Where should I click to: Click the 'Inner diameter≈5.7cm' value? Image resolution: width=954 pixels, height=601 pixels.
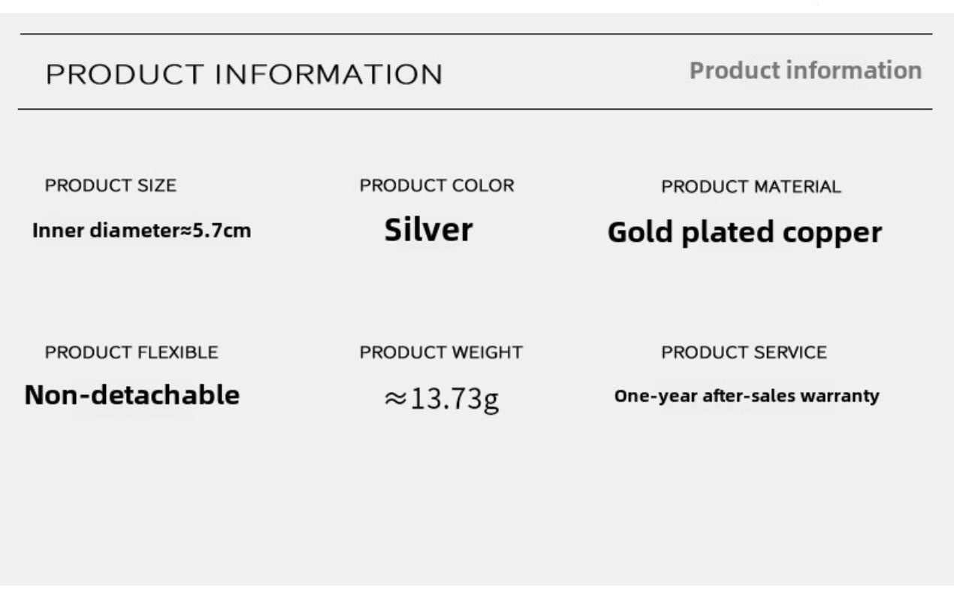click(x=141, y=231)
